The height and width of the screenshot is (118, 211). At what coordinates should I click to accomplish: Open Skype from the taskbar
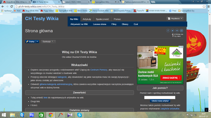(79, 115)
